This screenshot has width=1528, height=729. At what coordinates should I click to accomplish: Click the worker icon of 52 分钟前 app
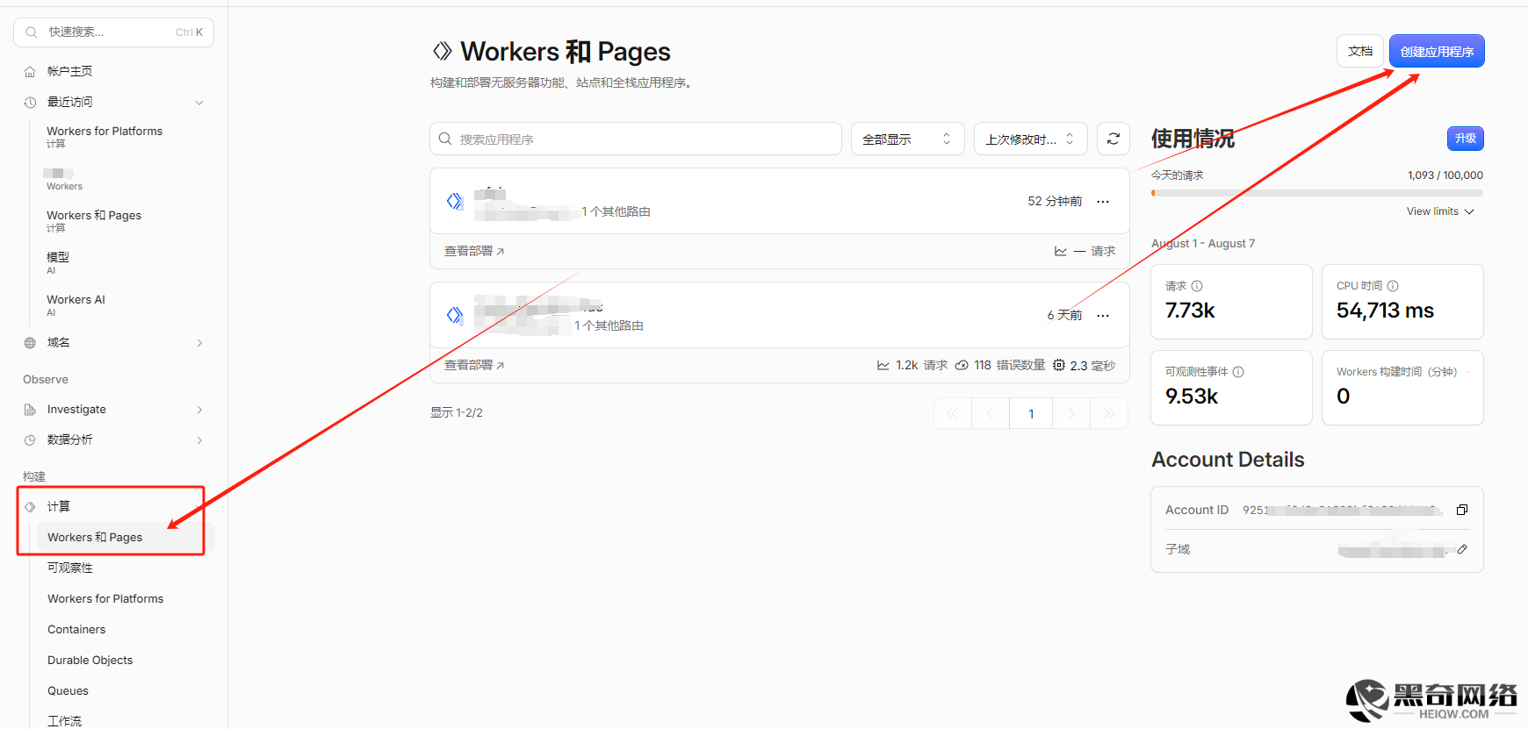(x=454, y=201)
